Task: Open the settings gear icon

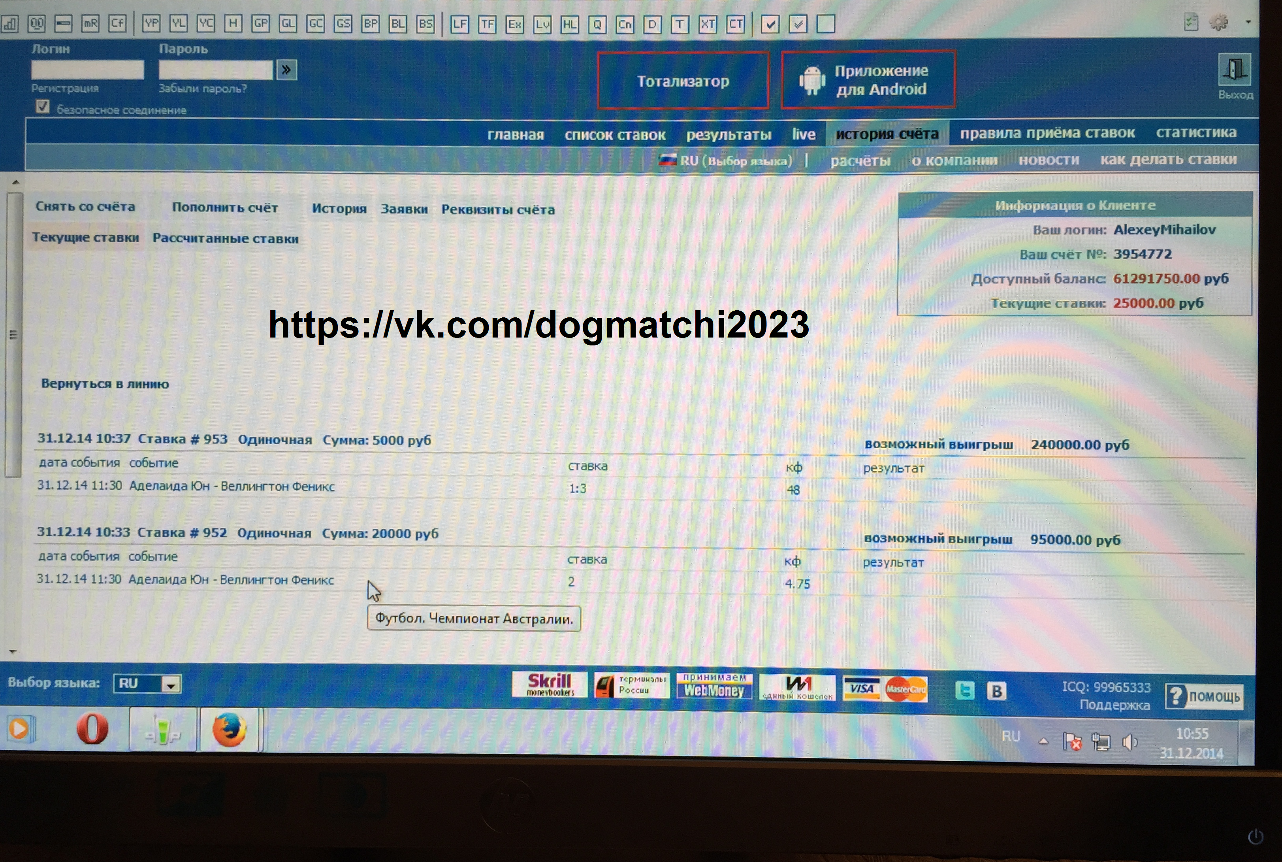Action: 1218,23
